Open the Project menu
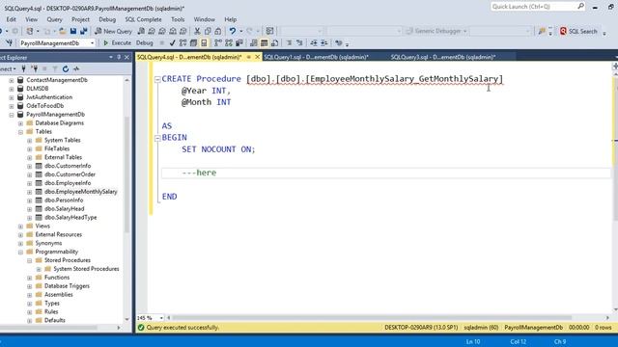Viewport: 618px width, 347px height. (80, 19)
